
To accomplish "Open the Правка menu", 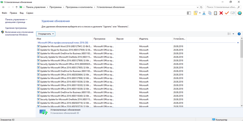I will [x=13, y=13].
